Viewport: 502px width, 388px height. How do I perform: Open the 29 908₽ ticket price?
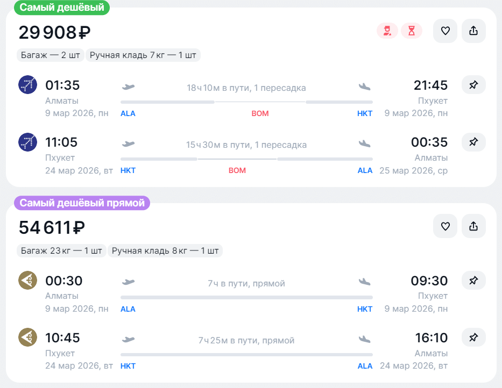tap(54, 33)
